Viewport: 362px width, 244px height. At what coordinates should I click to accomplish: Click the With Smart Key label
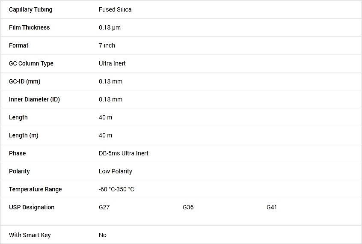pos(30,235)
